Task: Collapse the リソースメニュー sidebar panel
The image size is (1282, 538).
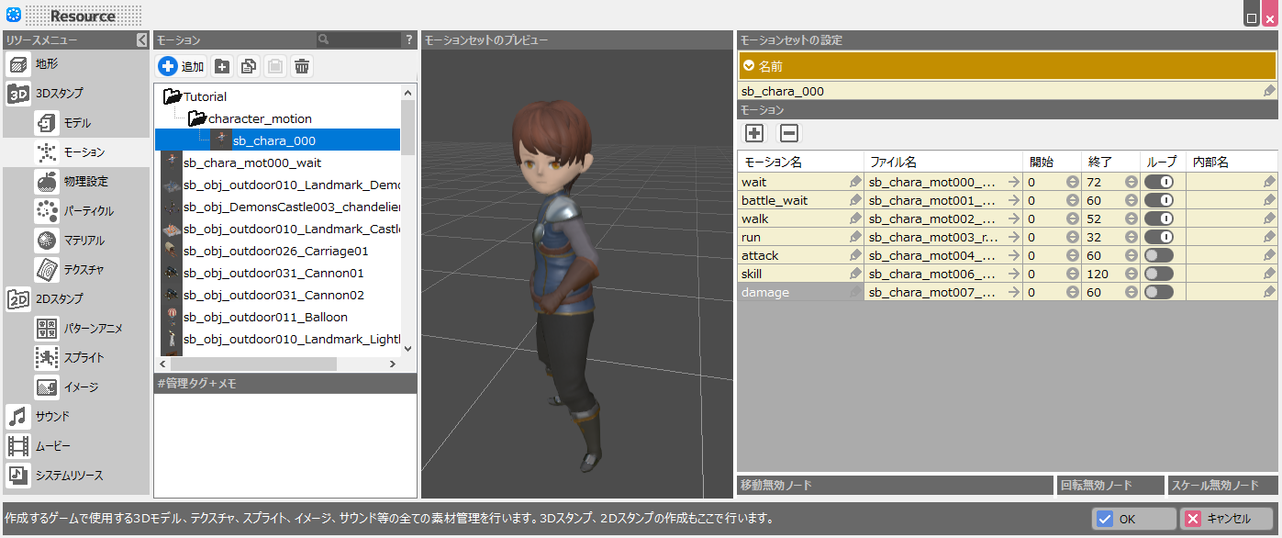Action: click(x=141, y=40)
